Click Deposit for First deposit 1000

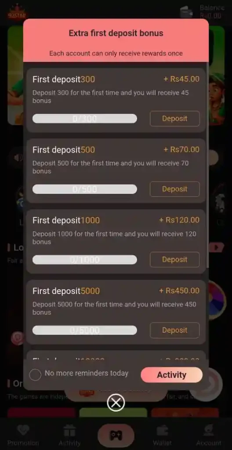(x=174, y=259)
